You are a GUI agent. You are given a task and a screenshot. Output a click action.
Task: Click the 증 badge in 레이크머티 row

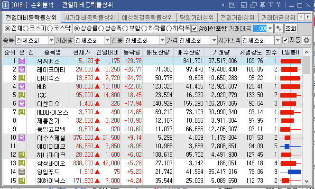click(22, 70)
